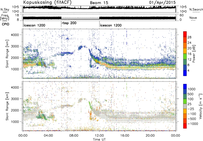203x141 pixels.
Task: Click the 'Velocity [m s-1]' color bar title
Action: 200,106
